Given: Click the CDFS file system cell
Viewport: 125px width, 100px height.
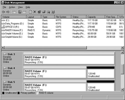Looking at the screenshot, I should pos(58,27).
